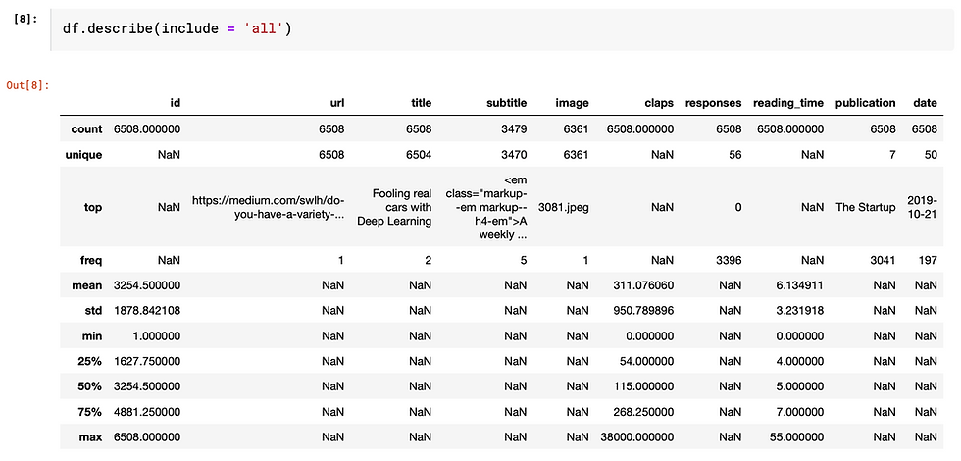This screenshot has height=461, width=961.
Task: Click 'The Startup' publication cell
Action: [865, 207]
